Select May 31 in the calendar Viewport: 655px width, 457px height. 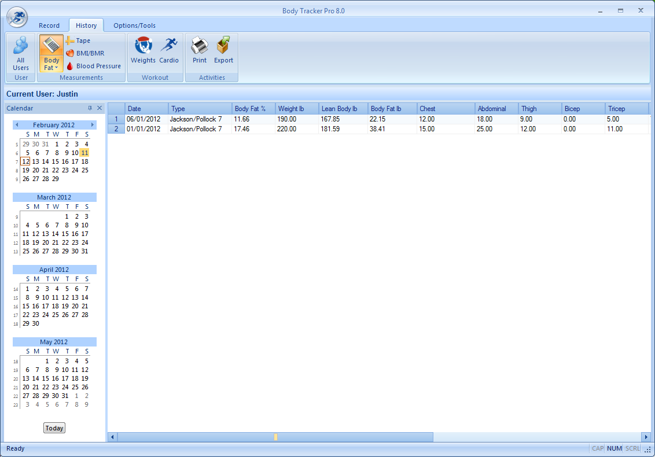click(65, 396)
